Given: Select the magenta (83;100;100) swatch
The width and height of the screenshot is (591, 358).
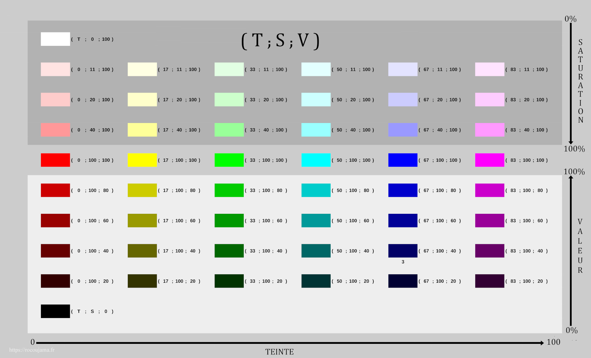Looking at the screenshot, I should click(x=490, y=160).
